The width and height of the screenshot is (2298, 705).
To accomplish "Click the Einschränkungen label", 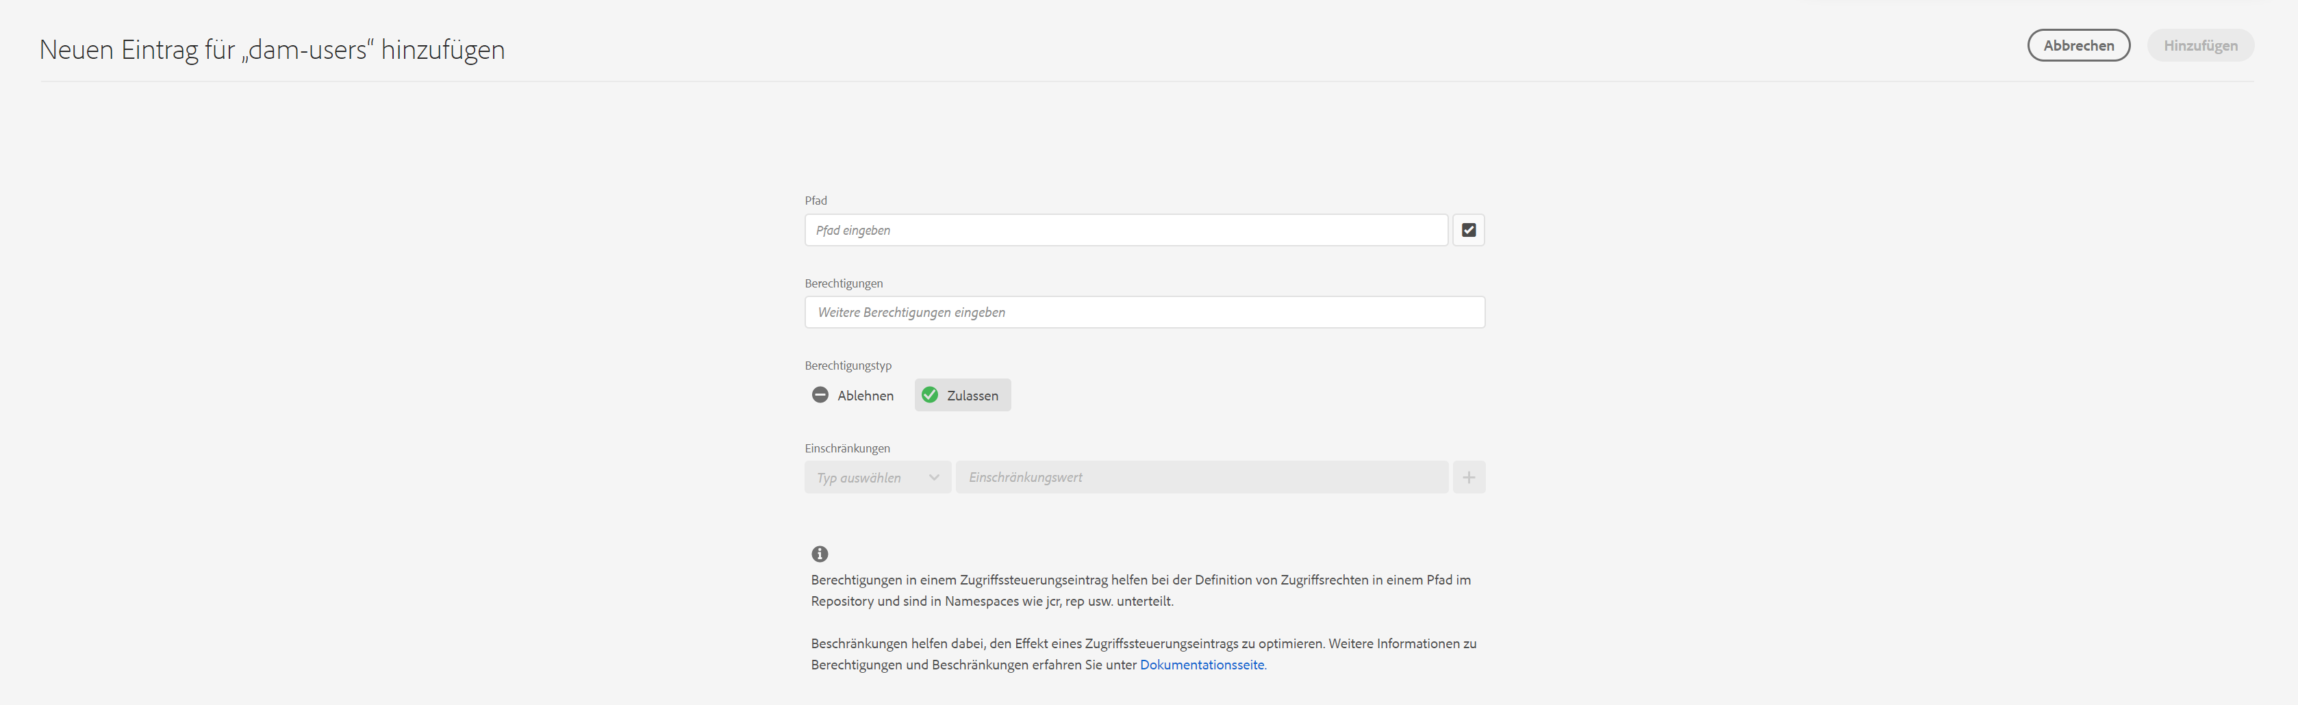I will 848,448.
